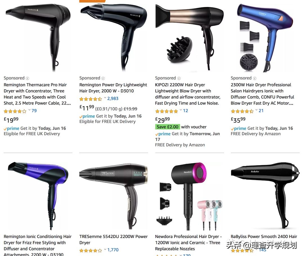304x256 pixels.
Task: Click the star rating of the TRESemme 5542DU dryer
Action: tap(91, 250)
